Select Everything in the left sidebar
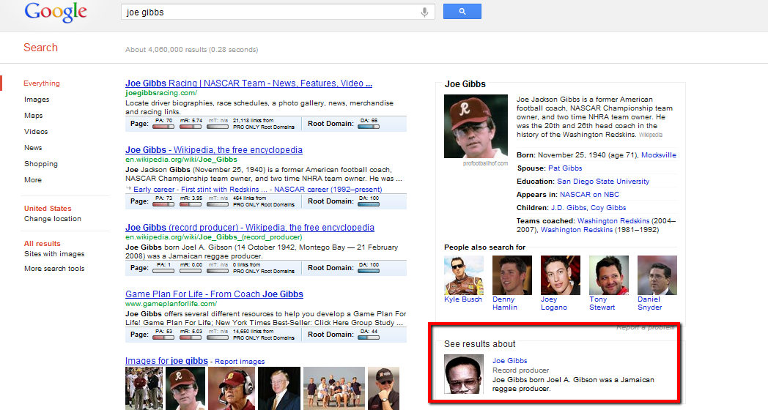Image resolution: width=768 pixels, height=410 pixels. 42,83
